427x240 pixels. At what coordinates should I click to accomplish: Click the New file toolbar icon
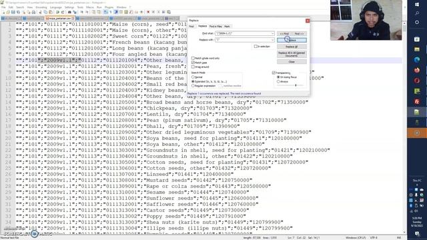pyautogui.click(x=3, y=12)
